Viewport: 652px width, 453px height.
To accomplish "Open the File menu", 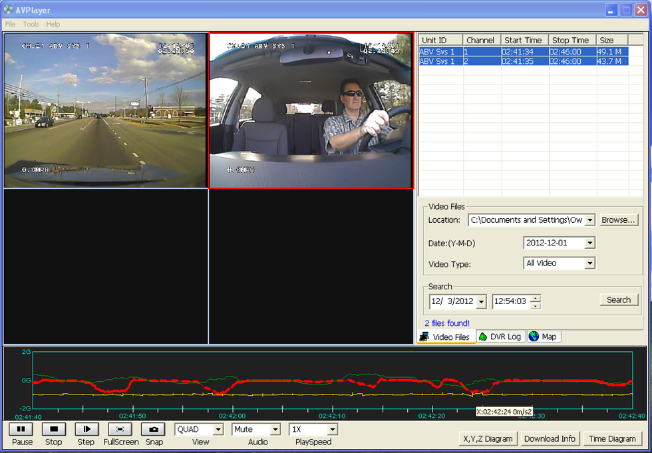I will coord(10,24).
